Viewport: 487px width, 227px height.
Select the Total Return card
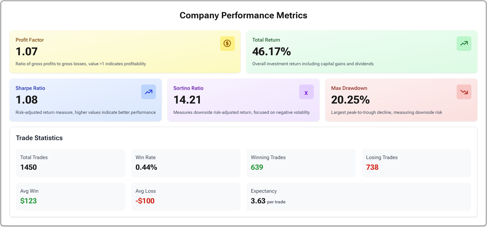tap(362, 52)
